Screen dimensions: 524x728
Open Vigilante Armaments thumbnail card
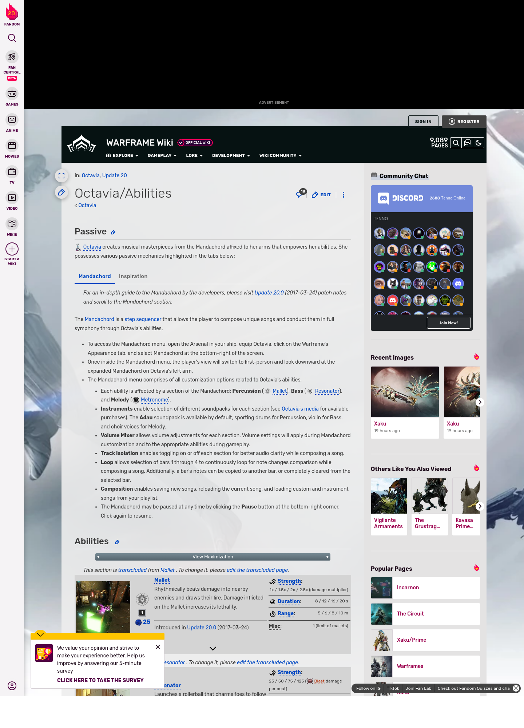click(389, 506)
